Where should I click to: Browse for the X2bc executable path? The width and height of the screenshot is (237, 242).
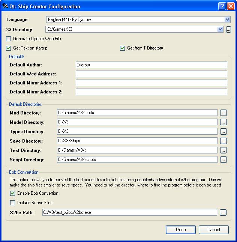223,212
